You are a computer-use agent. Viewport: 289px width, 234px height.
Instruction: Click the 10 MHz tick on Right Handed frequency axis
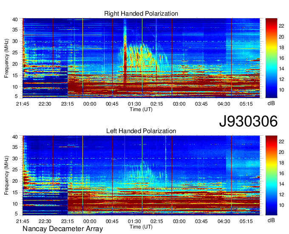click(x=15, y=87)
